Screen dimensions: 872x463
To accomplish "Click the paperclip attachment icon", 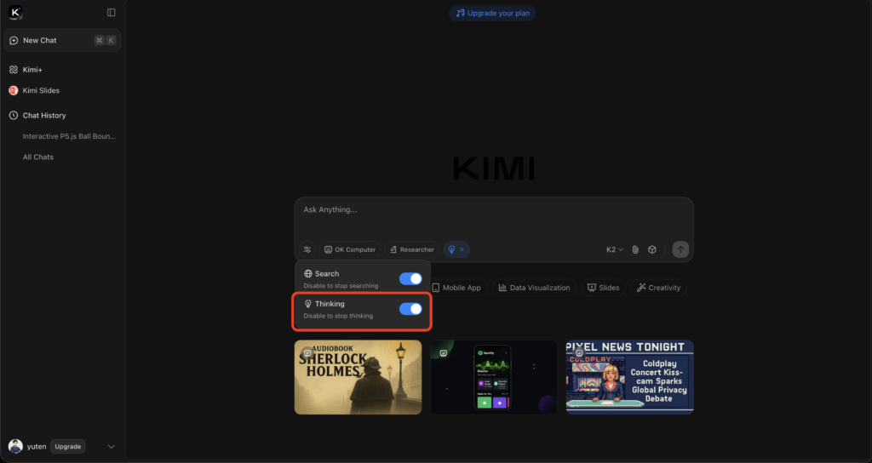I will pyautogui.click(x=635, y=249).
